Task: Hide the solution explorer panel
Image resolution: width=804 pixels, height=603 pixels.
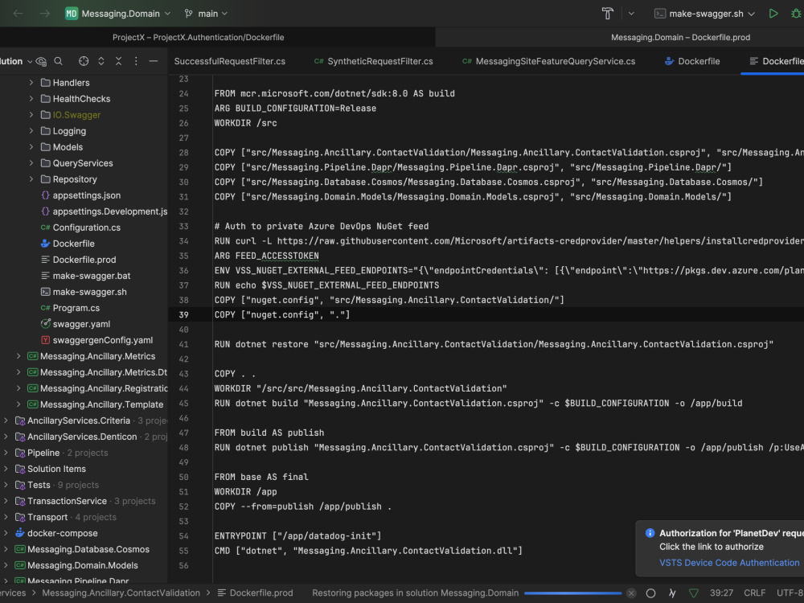Action: [x=154, y=62]
